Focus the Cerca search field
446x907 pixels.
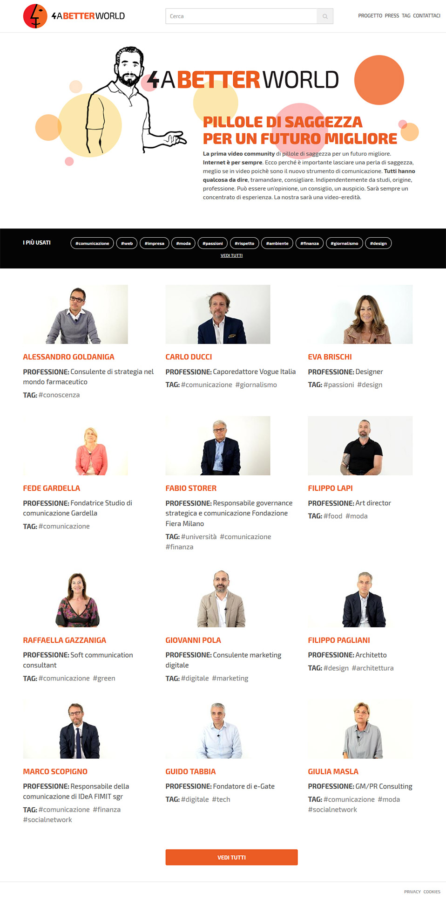(241, 16)
